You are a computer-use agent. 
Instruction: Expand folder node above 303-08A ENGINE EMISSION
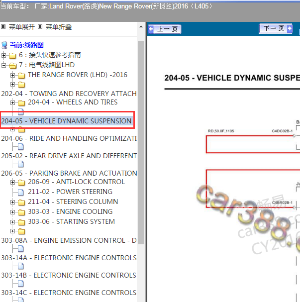(x=13, y=231)
